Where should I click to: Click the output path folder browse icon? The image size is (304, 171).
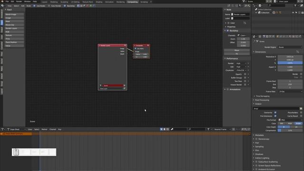[301, 109]
